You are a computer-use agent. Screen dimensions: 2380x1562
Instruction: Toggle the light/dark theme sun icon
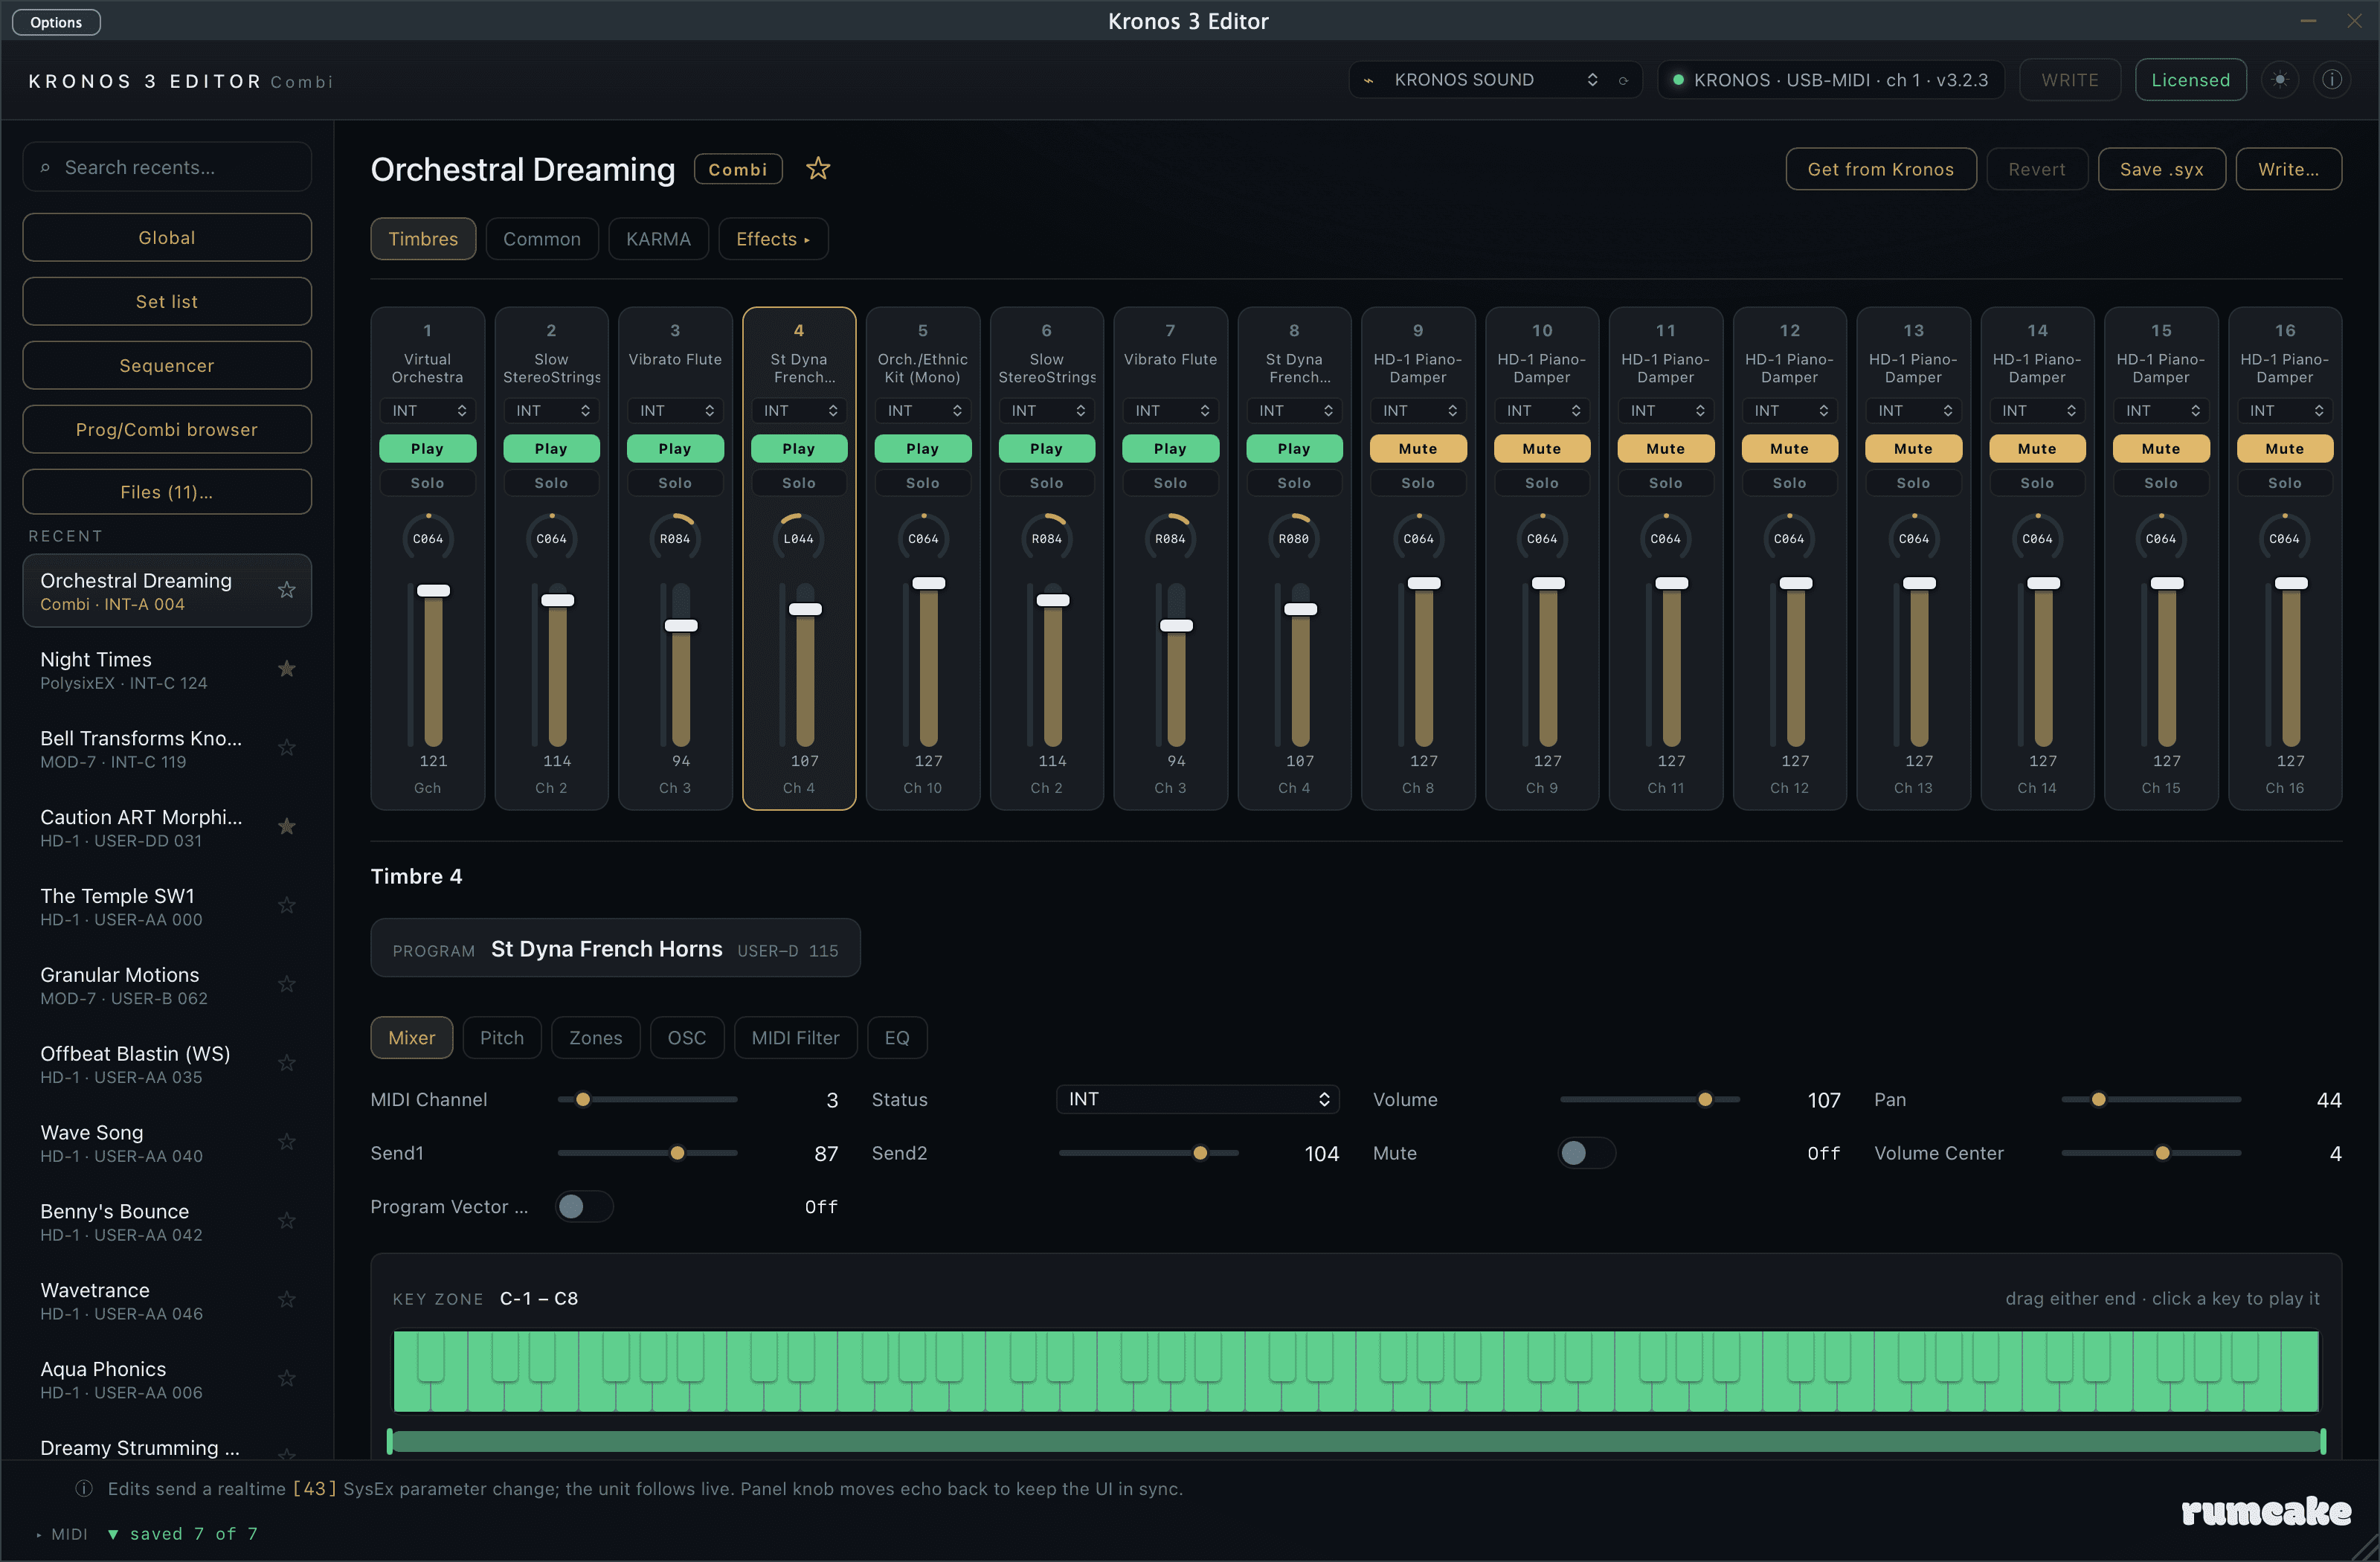coord(2280,80)
